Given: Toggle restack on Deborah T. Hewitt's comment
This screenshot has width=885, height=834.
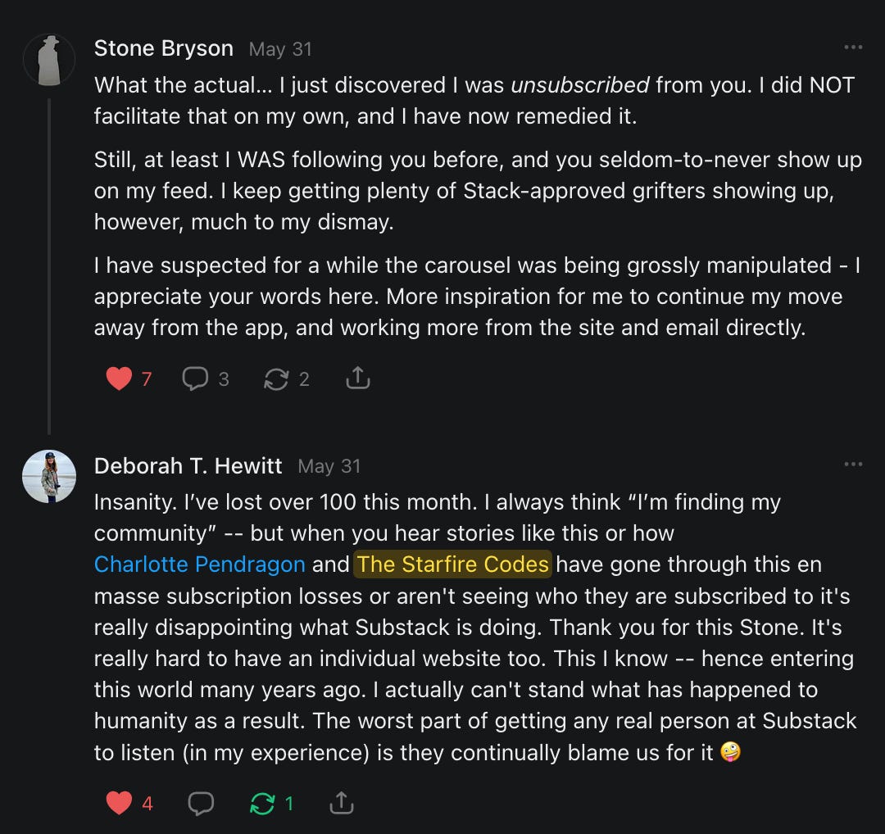Looking at the screenshot, I should [262, 804].
